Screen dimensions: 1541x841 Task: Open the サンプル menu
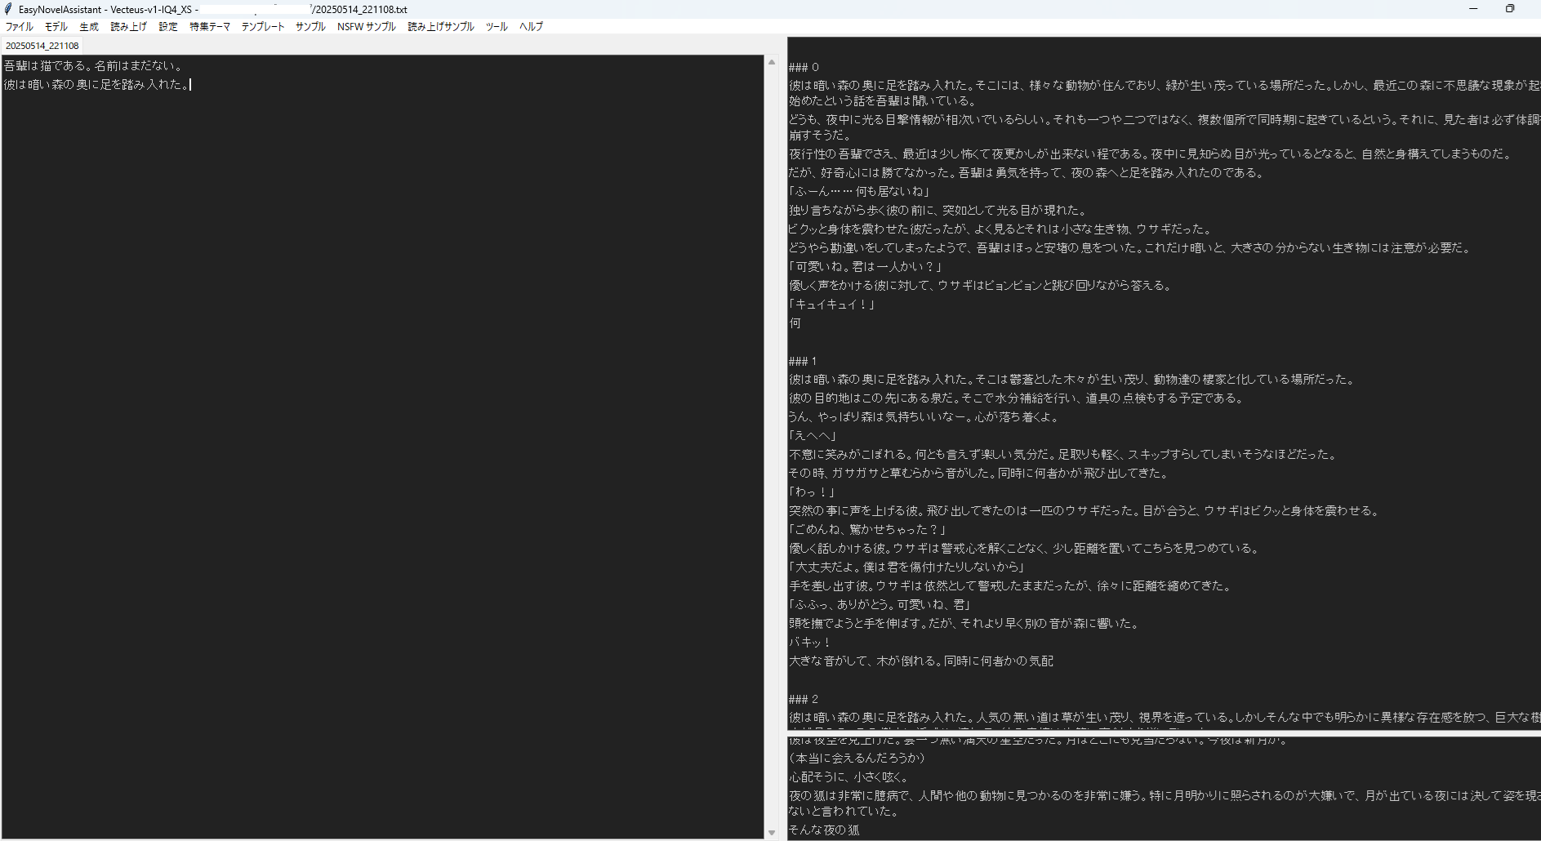coord(310,26)
